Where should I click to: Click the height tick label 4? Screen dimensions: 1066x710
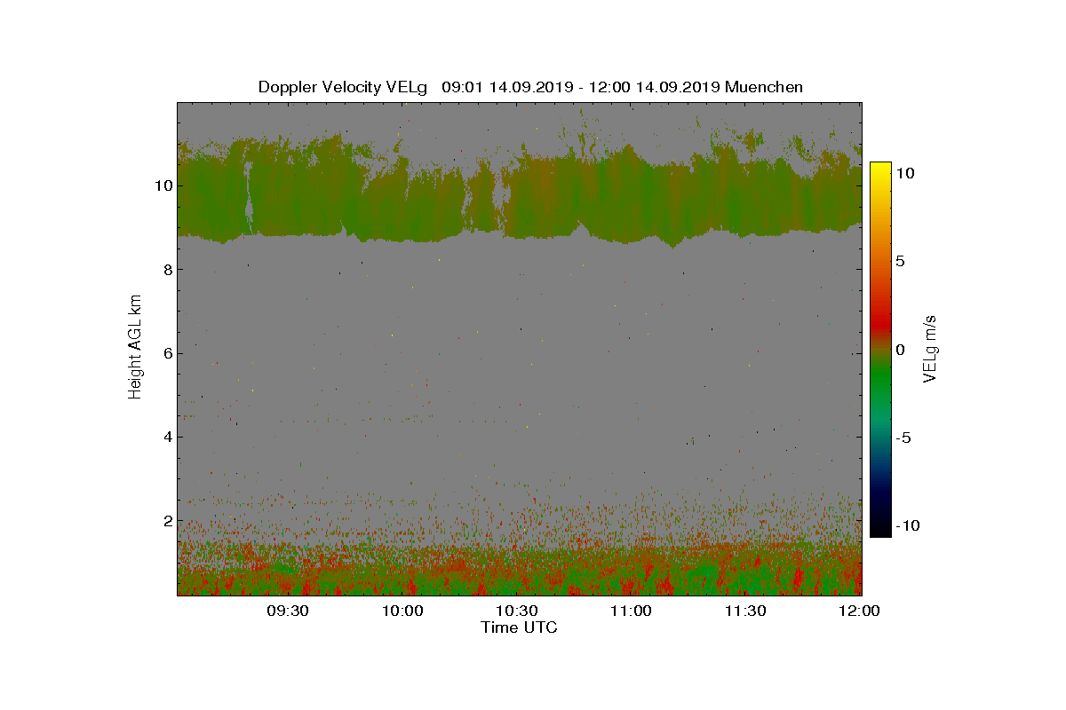coord(167,437)
